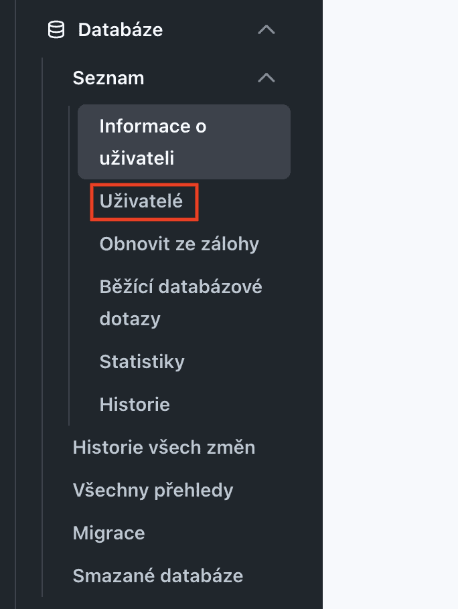
Task: Click the database cylinder icon
Action: [x=56, y=30]
